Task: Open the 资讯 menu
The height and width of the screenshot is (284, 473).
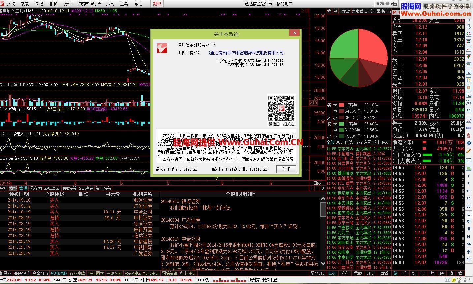Action: pos(110,4)
